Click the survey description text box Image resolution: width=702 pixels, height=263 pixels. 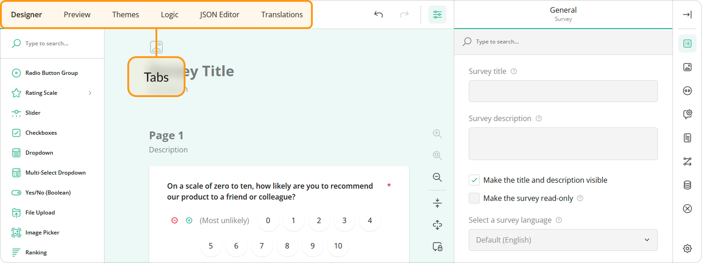563,143
